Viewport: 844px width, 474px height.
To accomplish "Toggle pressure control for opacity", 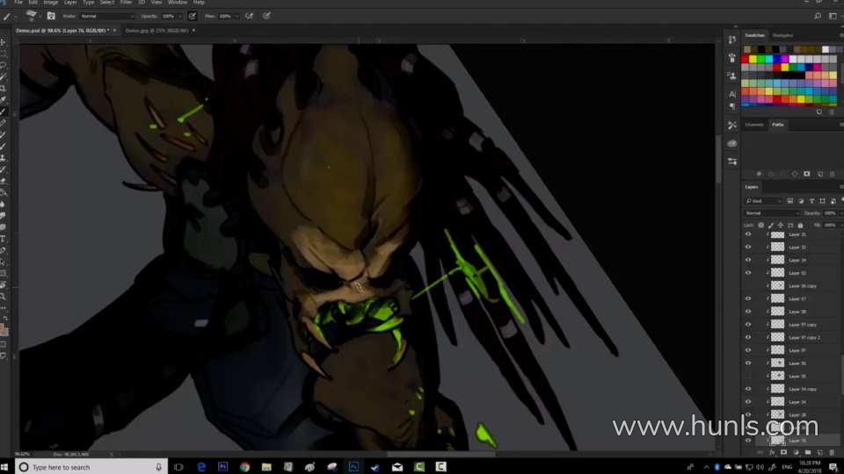I will [x=193, y=16].
